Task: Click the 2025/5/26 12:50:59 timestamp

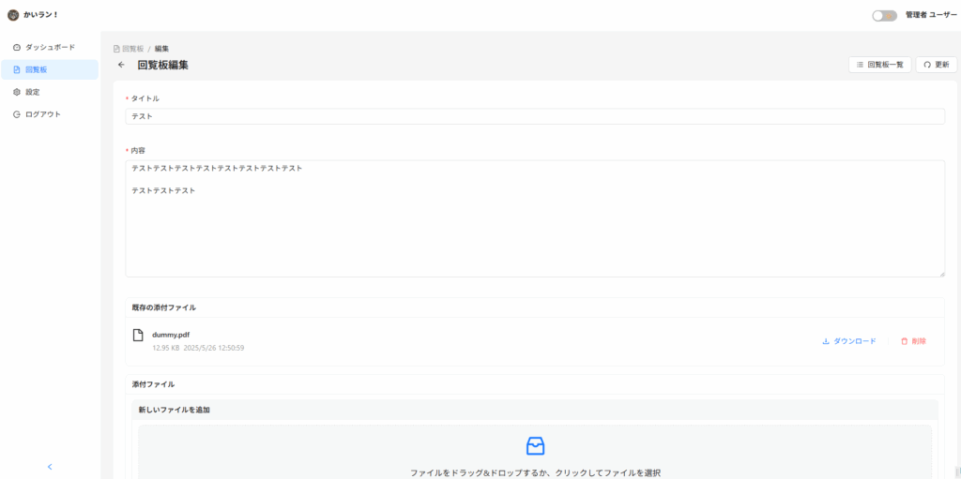Action: (214, 348)
